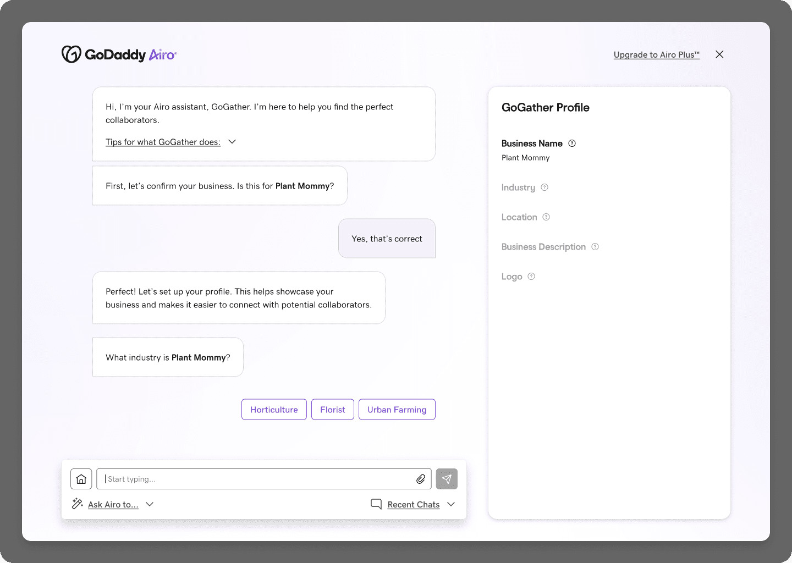Image resolution: width=792 pixels, height=563 pixels.
Task: Close the Airo dialog with the X
Action: [719, 54]
